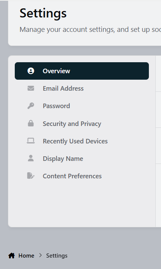
Task: Click the document-edit icon for Content Preferences
Action: (31, 176)
